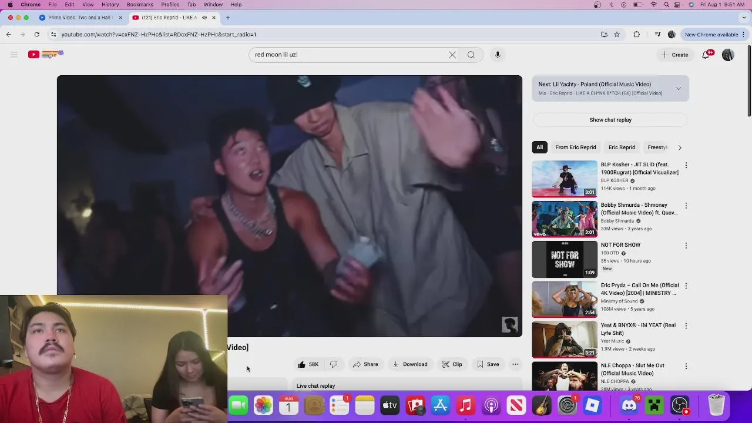Viewport: 752px width, 423px height.
Task: Go to the YouTube home logo
Action: [x=45, y=55]
